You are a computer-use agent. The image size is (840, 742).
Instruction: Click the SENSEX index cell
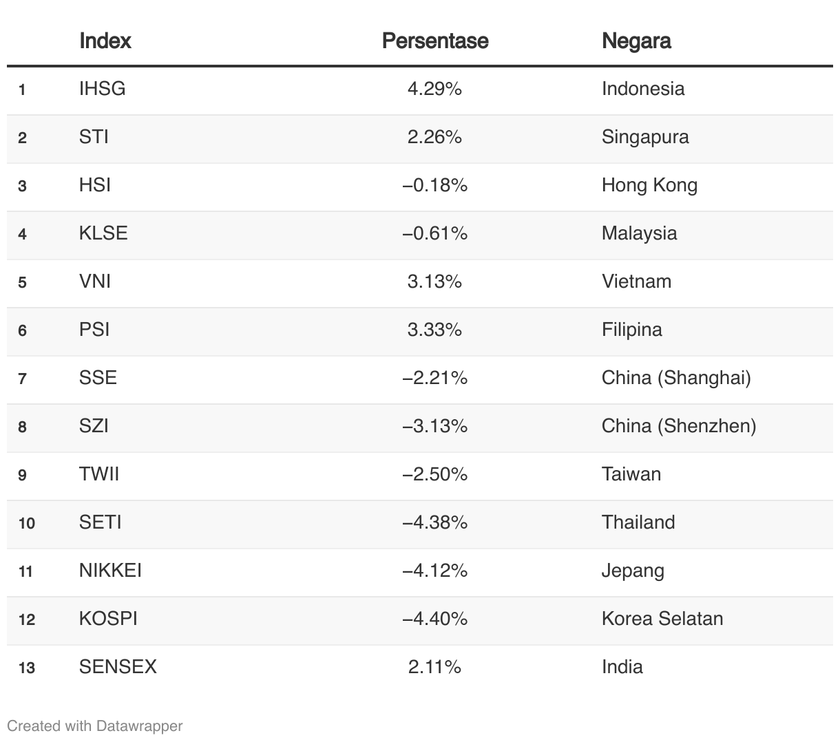[118, 667]
